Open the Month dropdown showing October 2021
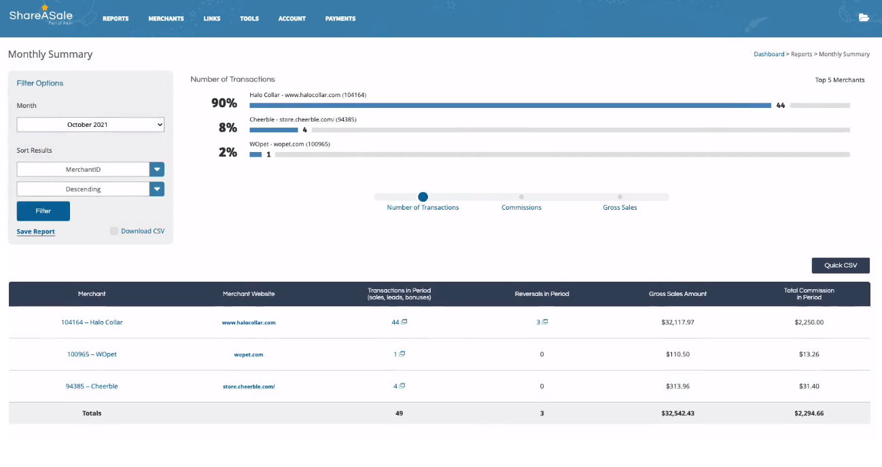The height and width of the screenshot is (467, 882). [90, 125]
